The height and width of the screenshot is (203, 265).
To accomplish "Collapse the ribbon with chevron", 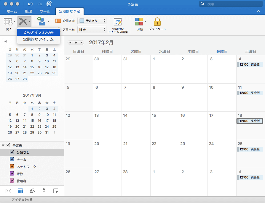I will tap(258, 11).
